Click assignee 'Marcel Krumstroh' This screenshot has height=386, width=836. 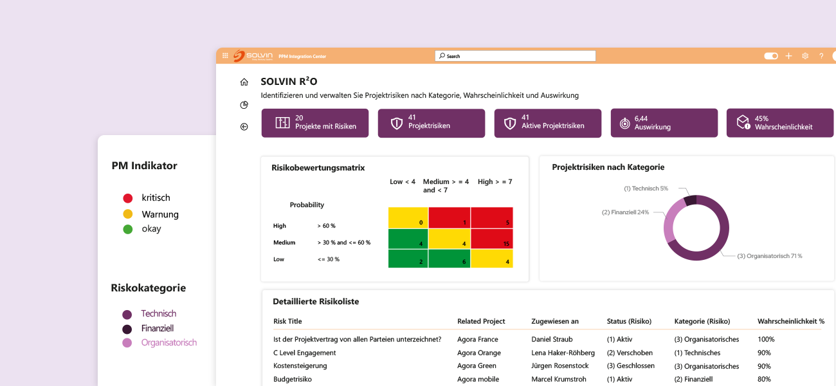pyautogui.click(x=559, y=380)
